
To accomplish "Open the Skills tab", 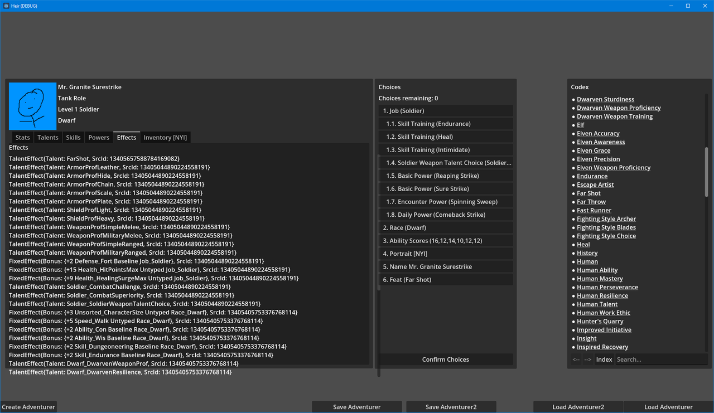I will click(73, 138).
